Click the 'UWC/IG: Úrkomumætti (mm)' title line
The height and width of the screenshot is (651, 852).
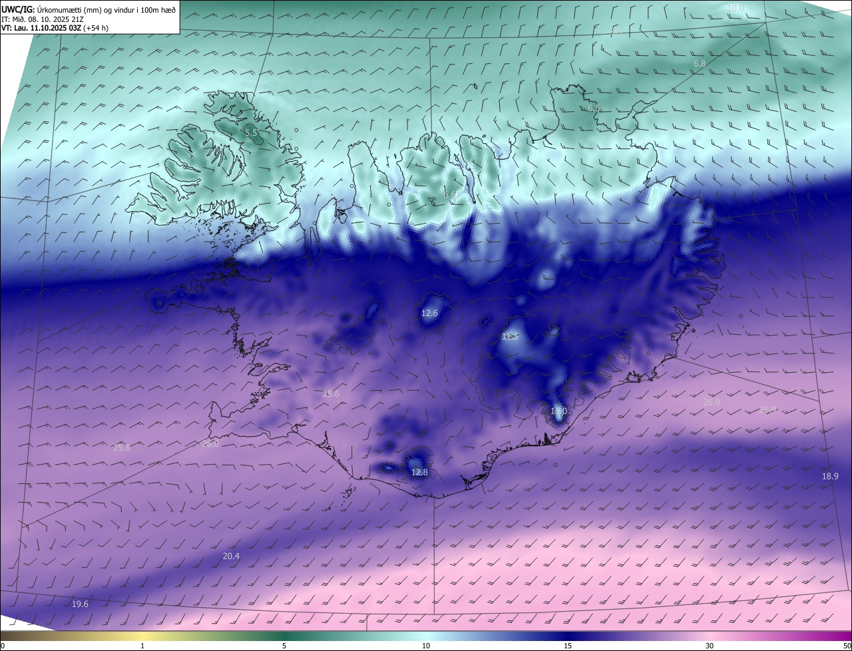pyautogui.click(x=89, y=9)
